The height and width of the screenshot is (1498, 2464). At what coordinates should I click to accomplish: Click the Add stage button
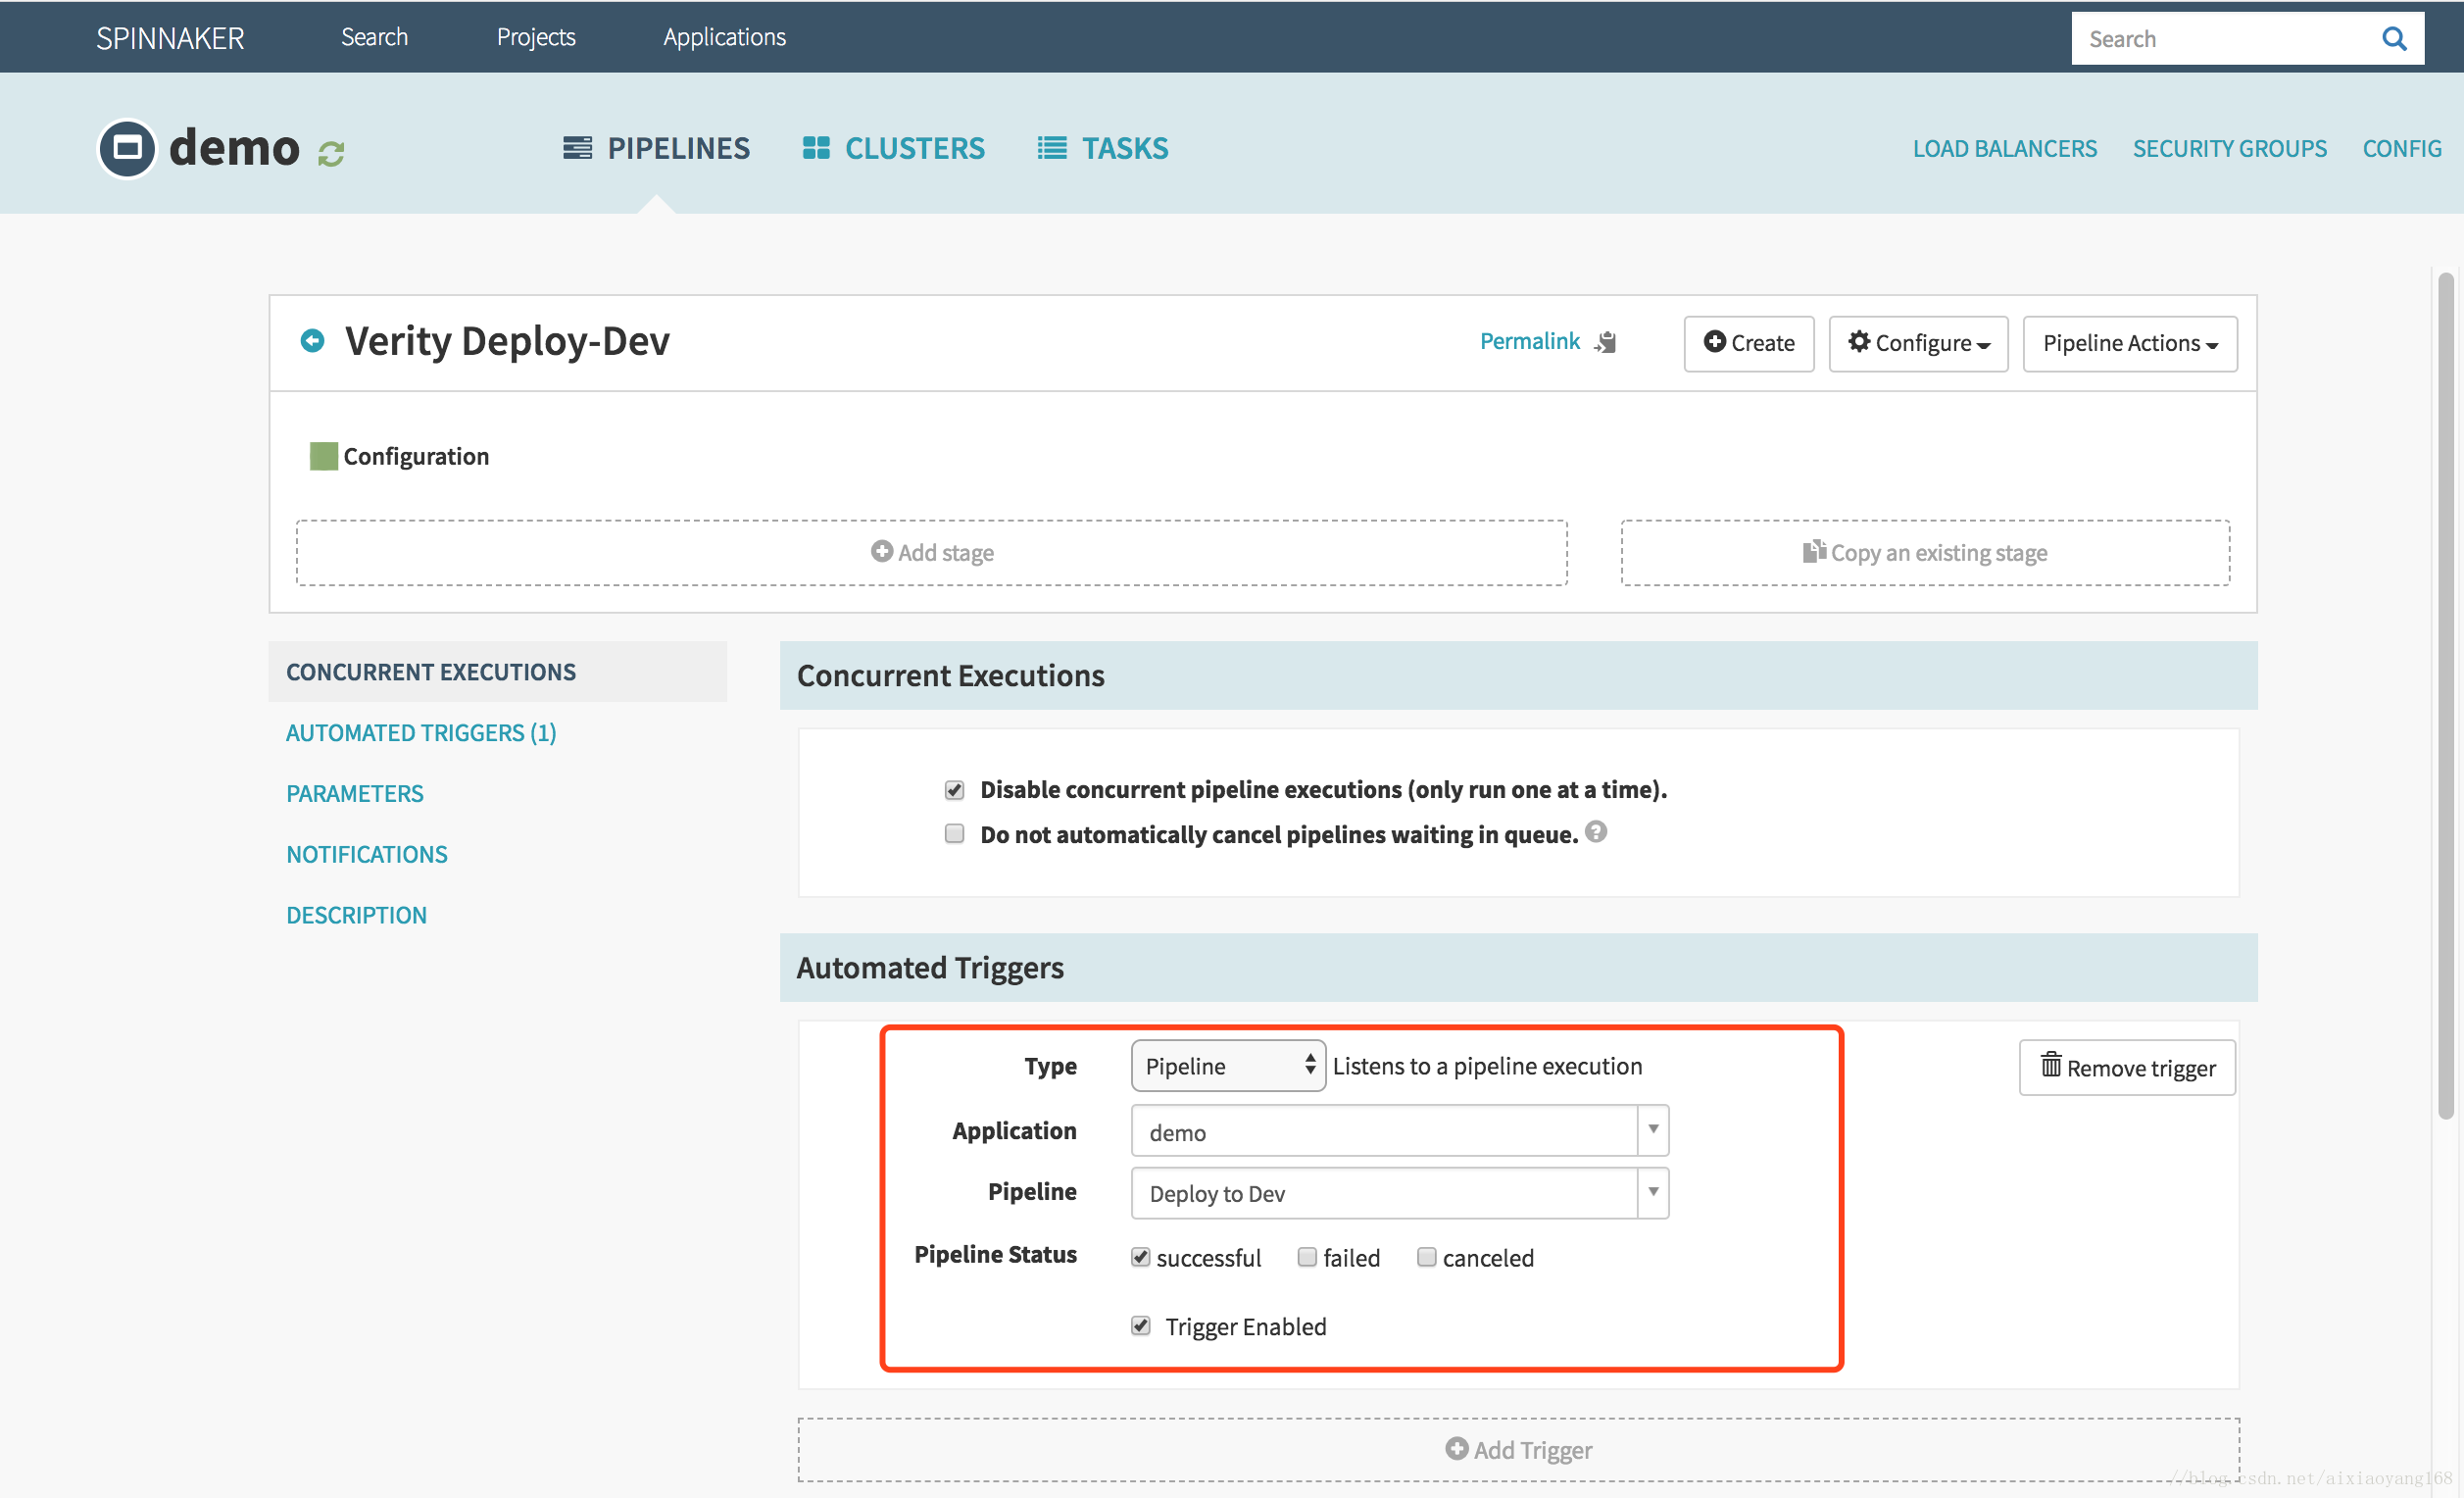pos(931,552)
